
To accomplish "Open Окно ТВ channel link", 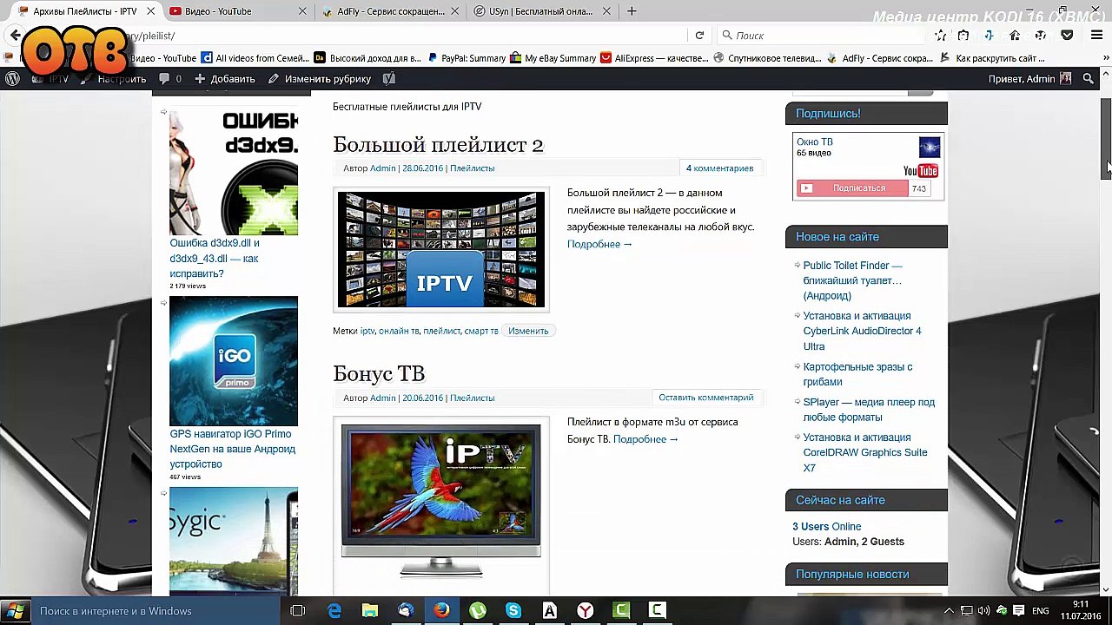I will pyautogui.click(x=815, y=142).
